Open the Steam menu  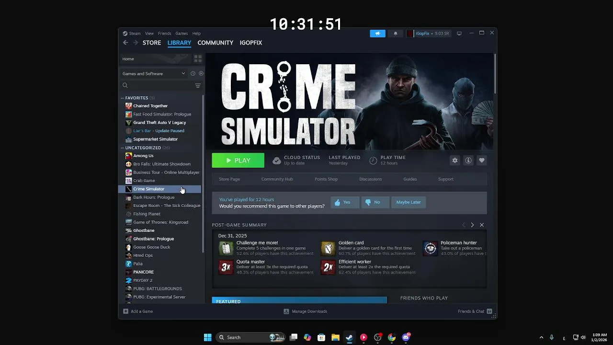pos(132,34)
